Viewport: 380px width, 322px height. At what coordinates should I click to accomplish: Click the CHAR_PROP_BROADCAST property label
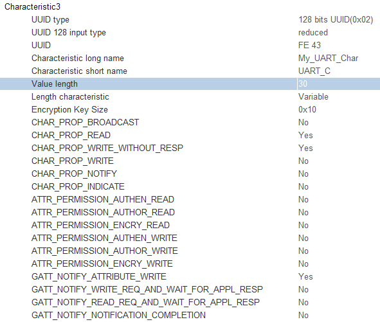[x=85, y=122]
